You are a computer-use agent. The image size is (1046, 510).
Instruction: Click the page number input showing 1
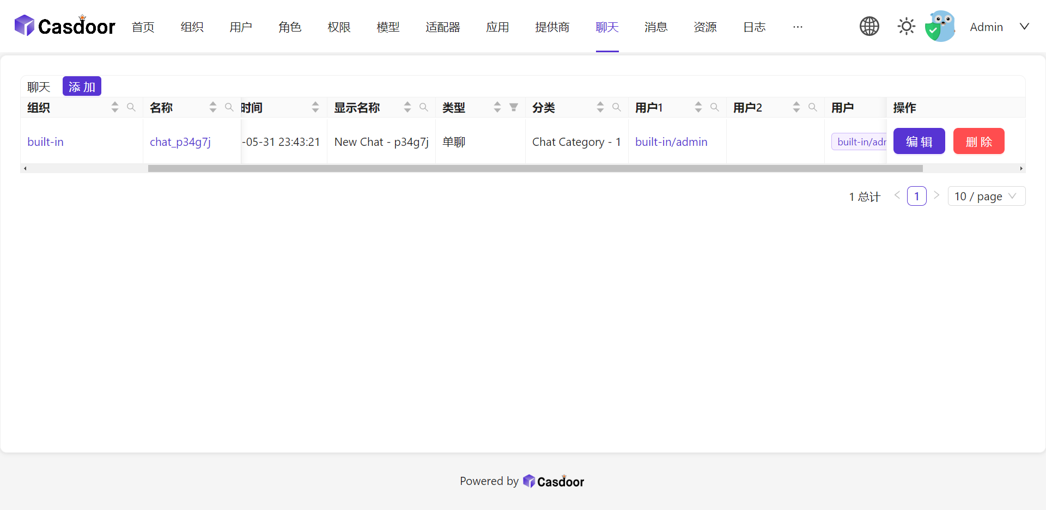917,195
